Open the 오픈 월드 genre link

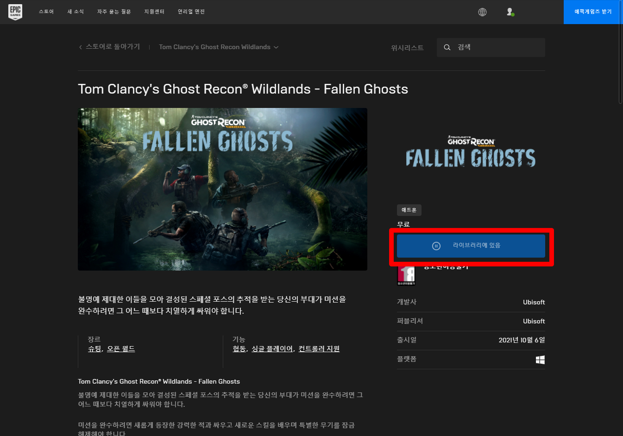121,349
